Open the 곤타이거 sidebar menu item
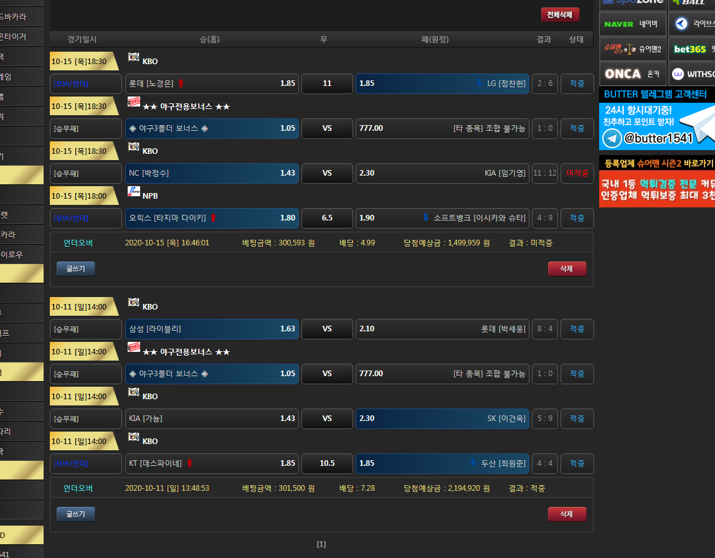 coord(19,37)
